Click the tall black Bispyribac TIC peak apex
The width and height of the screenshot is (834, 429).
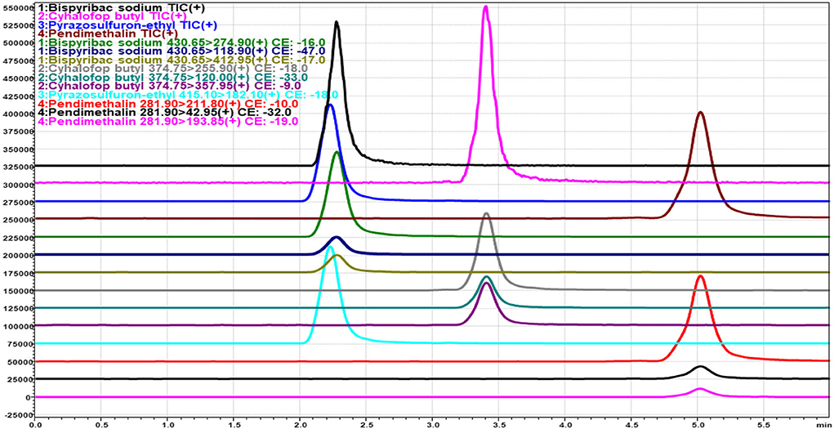337,22
